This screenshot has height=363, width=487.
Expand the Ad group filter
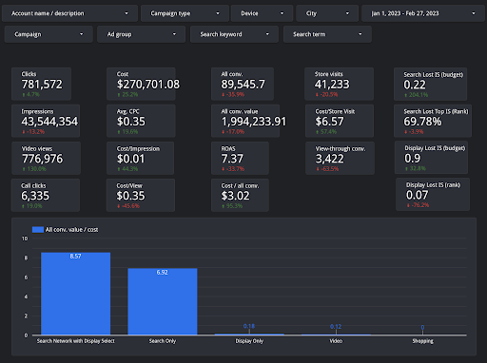click(x=141, y=34)
